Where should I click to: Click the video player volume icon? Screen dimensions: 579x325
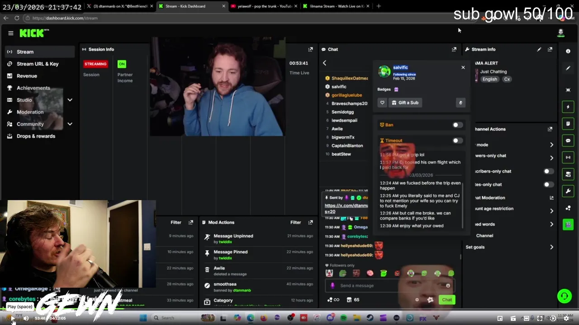coord(26,318)
